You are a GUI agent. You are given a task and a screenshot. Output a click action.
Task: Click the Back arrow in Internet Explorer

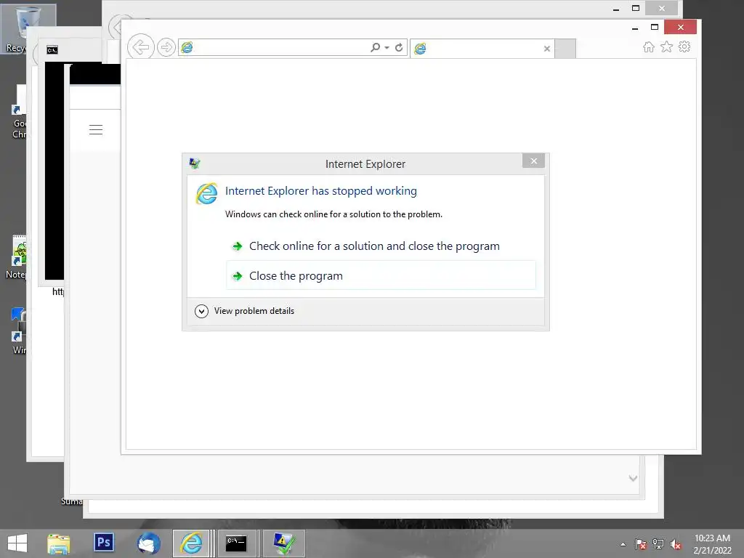coord(140,47)
